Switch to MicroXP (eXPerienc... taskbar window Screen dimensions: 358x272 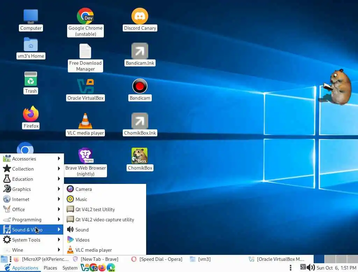coord(42,259)
